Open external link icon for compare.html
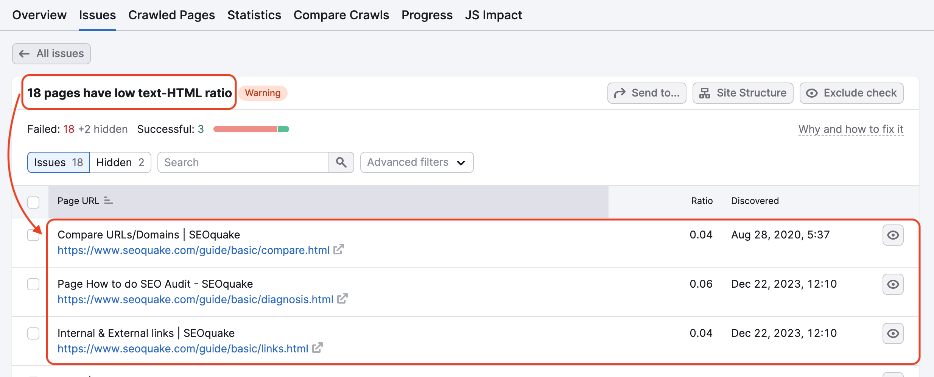The height and width of the screenshot is (377, 934). point(339,249)
